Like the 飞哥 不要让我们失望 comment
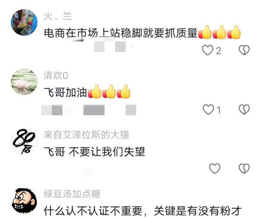The image size is (263, 220). click(x=215, y=168)
